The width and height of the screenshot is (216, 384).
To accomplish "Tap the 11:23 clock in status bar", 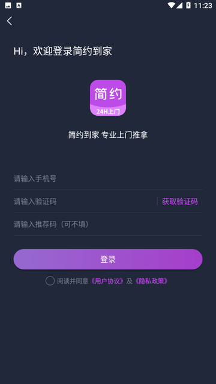I will click(203, 5).
